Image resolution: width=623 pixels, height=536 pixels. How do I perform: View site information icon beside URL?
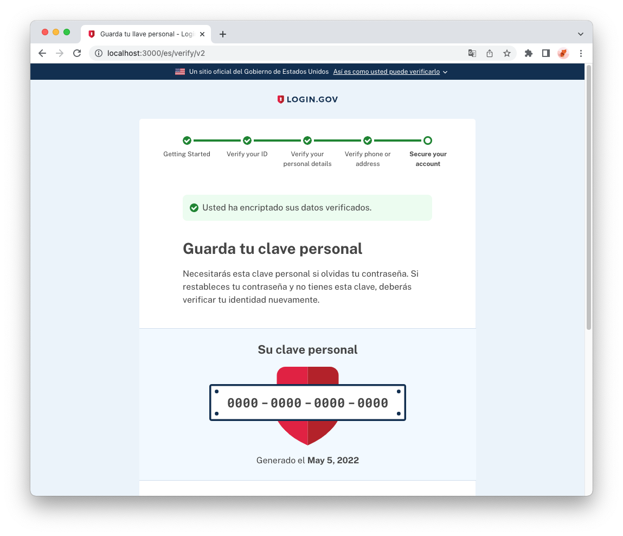coord(99,53)
